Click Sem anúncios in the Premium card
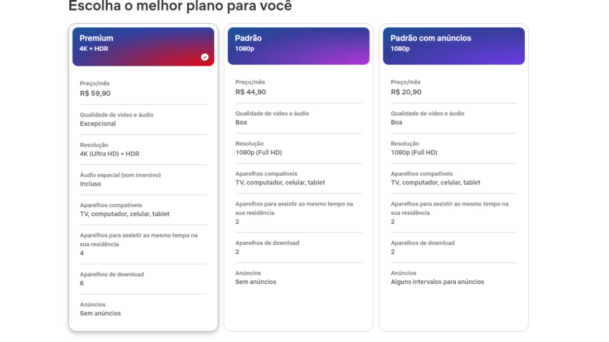Screen dimensions: 609x342 coord(100,313)
